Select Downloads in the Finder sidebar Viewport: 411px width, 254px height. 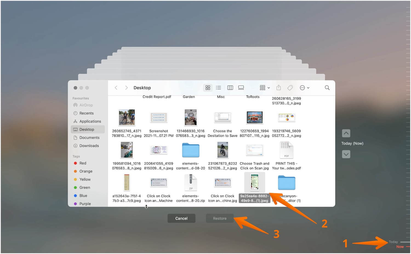[x=89, y=146]
